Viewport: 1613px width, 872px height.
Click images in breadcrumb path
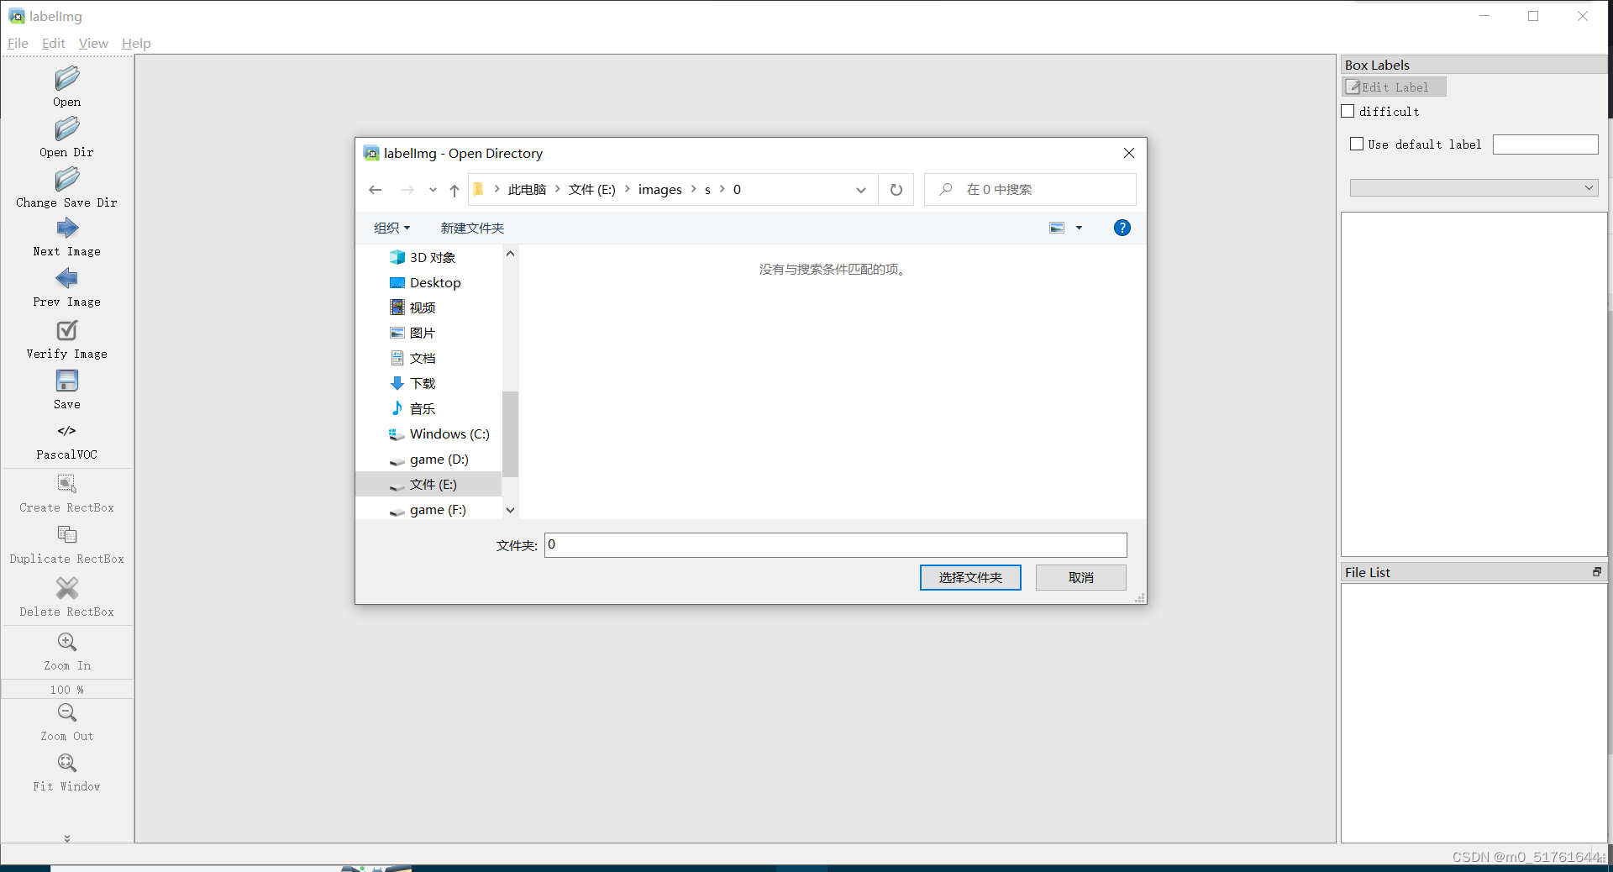tap(659, 190)
